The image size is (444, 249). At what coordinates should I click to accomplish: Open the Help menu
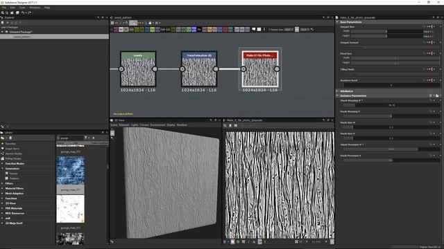click(x=47, y=8)
